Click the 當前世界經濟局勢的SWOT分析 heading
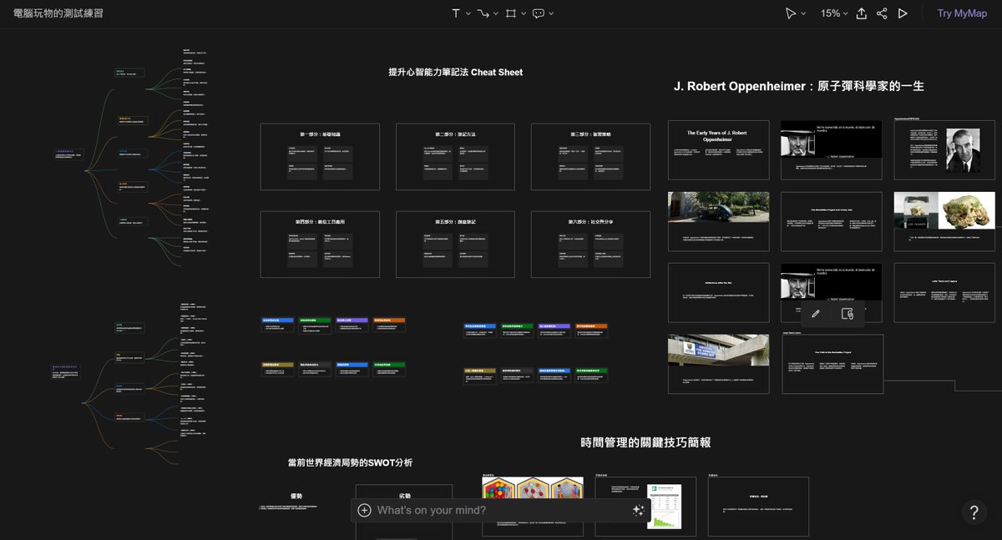This screenshot has width=1002, height=540. tap(350, 462)
